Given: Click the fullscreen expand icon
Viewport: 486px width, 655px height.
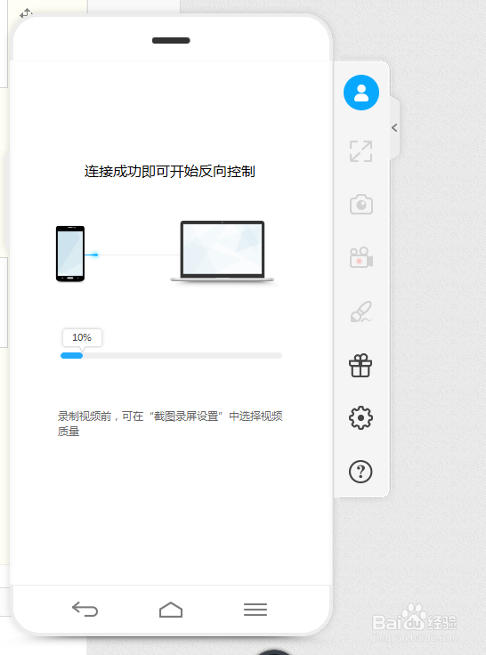Looking at the screenshot, I should point(361,151).
